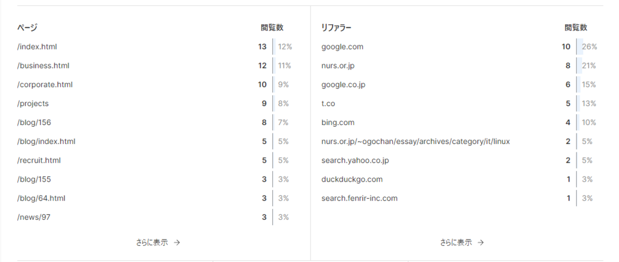Screen dimensions: 619x262
Task: Open search.fenrir-inc.com referrer entry
Action: coord(359,198)
